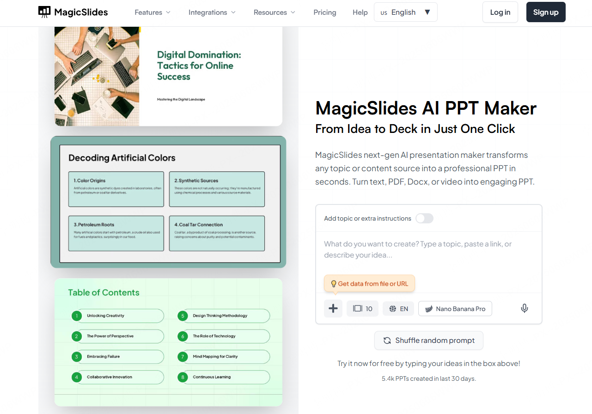Click the microphone icon for voice input
Image resolution: width=592 pixels, height=414 pixels.
524,308
